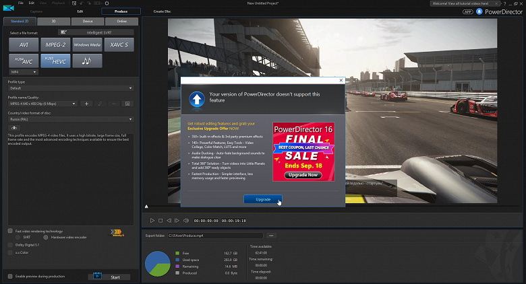The width and height of the screenshot is (526, 284).
Task: Click the profile details icon
Action: [x=126, y=104]
